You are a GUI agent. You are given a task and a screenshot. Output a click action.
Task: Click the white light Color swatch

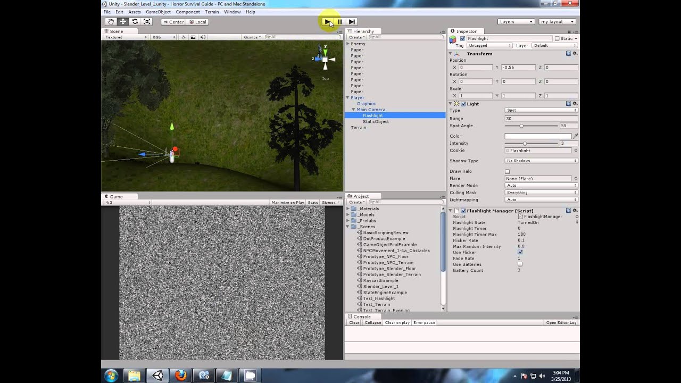click(x=538, y=136)
